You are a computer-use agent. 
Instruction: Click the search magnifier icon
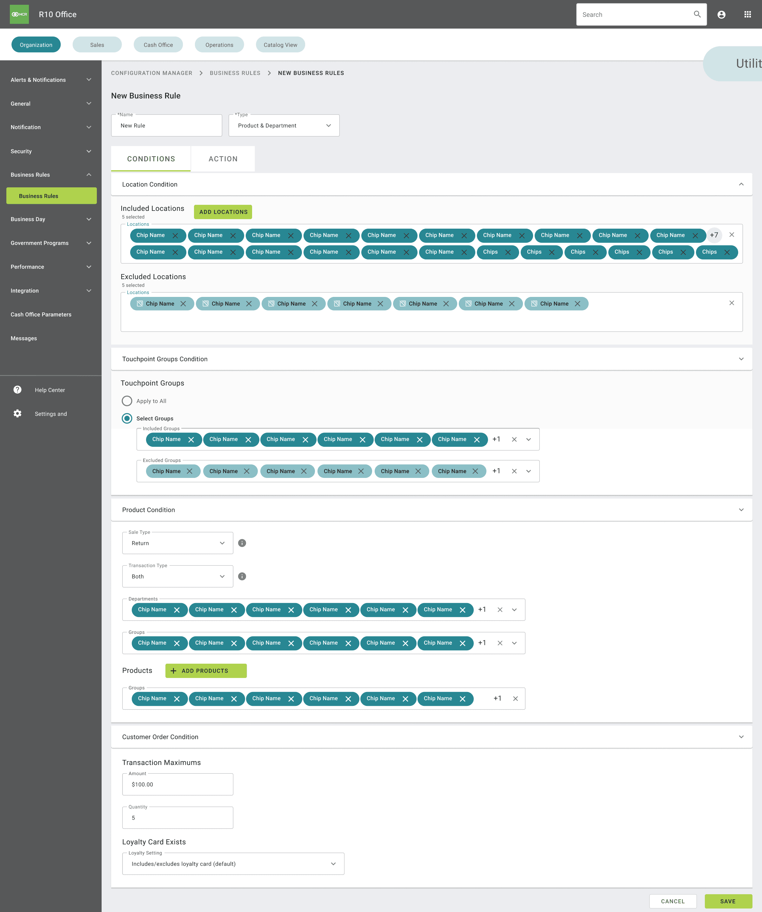pos(697,14)
